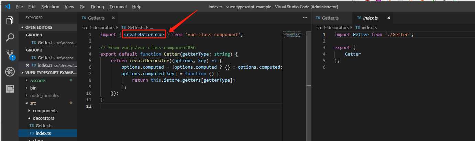The height and width of the screenshot is (141, 475).
Task: Click the EXPLORER panel title
Action: tap(34, 18)
